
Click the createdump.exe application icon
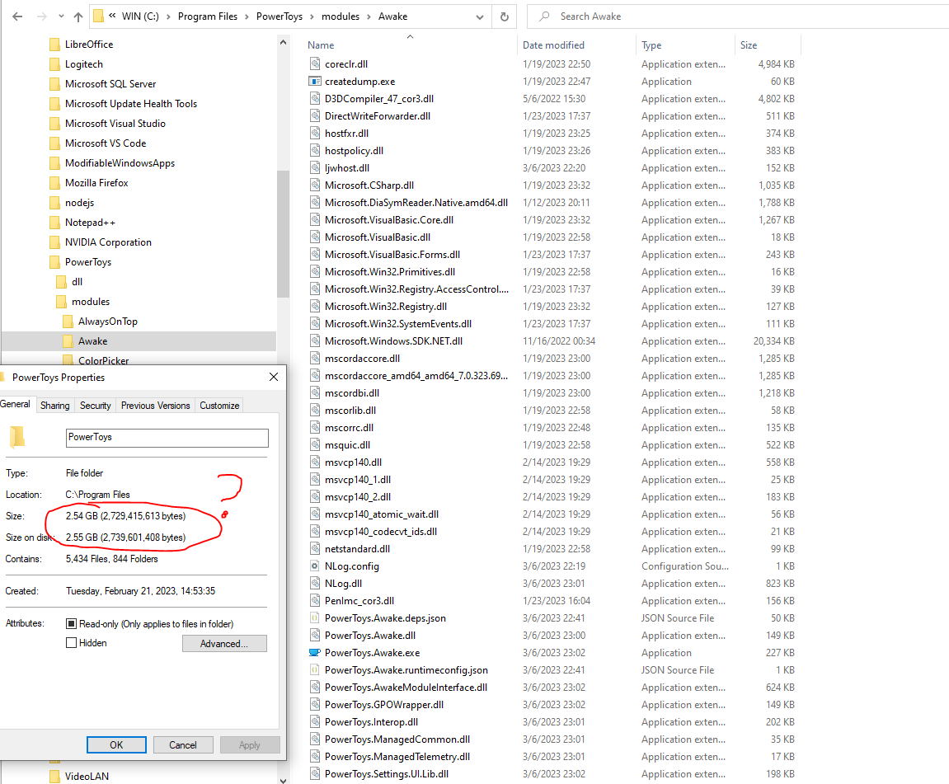click(x=315, y=81)
